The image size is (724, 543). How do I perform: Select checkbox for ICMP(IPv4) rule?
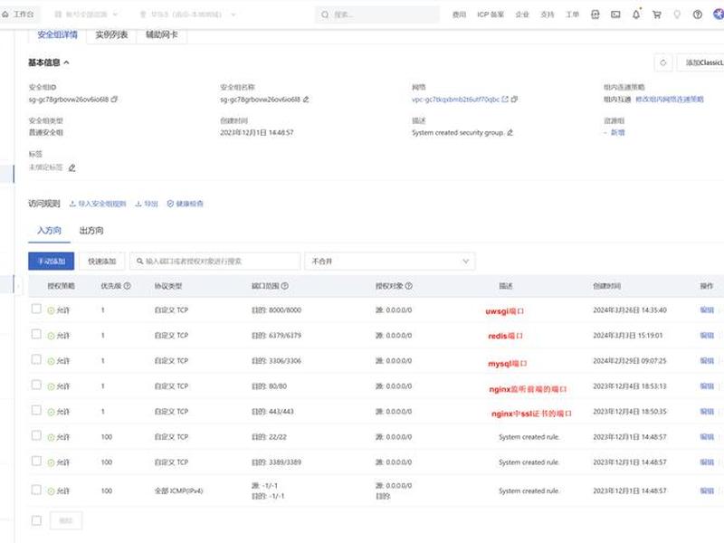coord(36,490)
